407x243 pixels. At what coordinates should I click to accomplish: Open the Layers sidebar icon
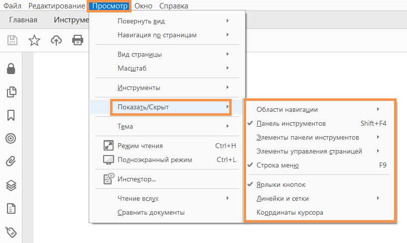(x=11, y=185)
